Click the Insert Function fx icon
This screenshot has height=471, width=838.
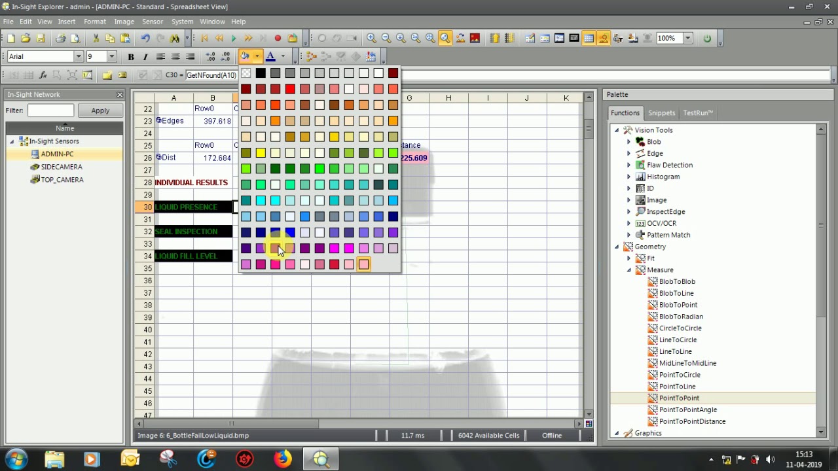tap(43, 75)
